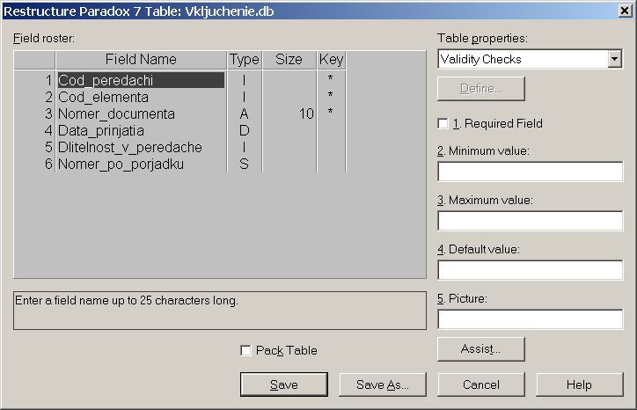This screenshot has height=410, width=637.
Task: Click the Assist button
Action: pos(480,348)
